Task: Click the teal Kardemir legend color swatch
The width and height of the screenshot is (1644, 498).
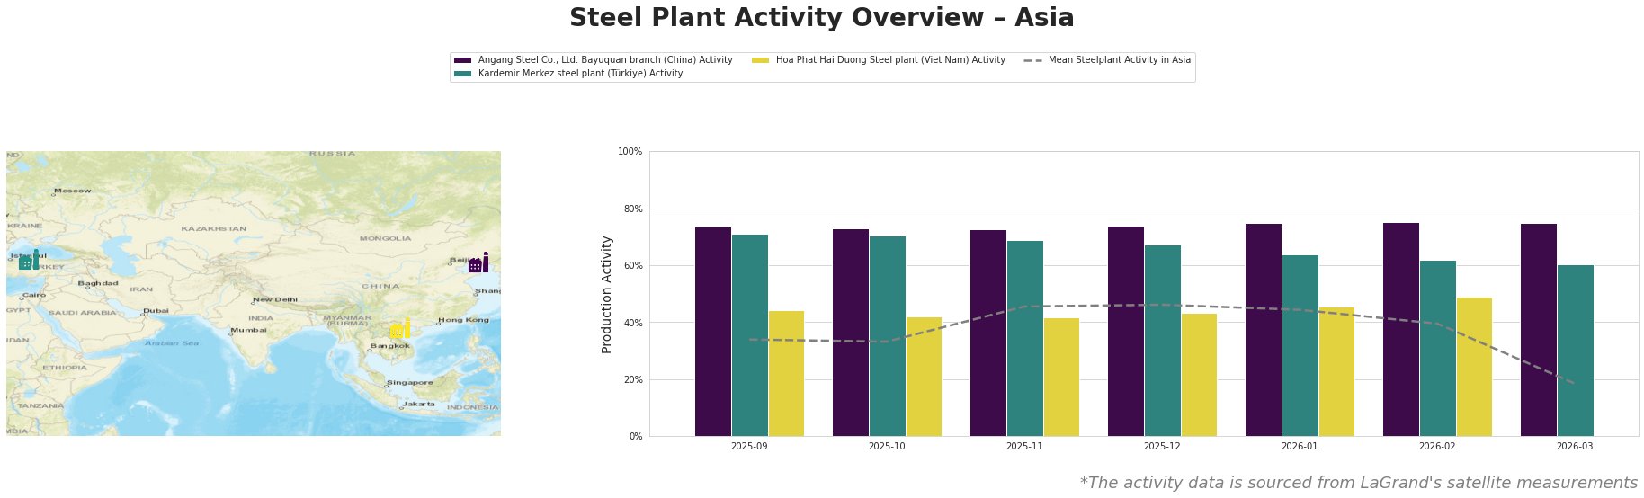Action: coord(463,74)
